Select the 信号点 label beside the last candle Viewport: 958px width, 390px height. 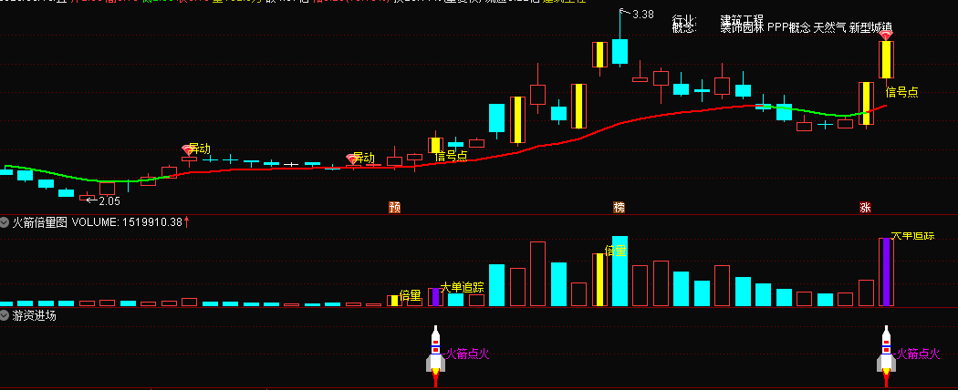pyautogui.click(x=901, y=92)
